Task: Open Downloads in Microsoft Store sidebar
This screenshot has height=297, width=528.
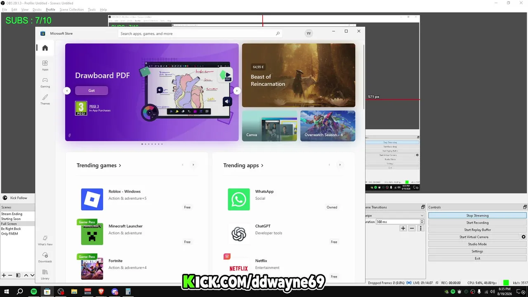Action: point(45,257)
